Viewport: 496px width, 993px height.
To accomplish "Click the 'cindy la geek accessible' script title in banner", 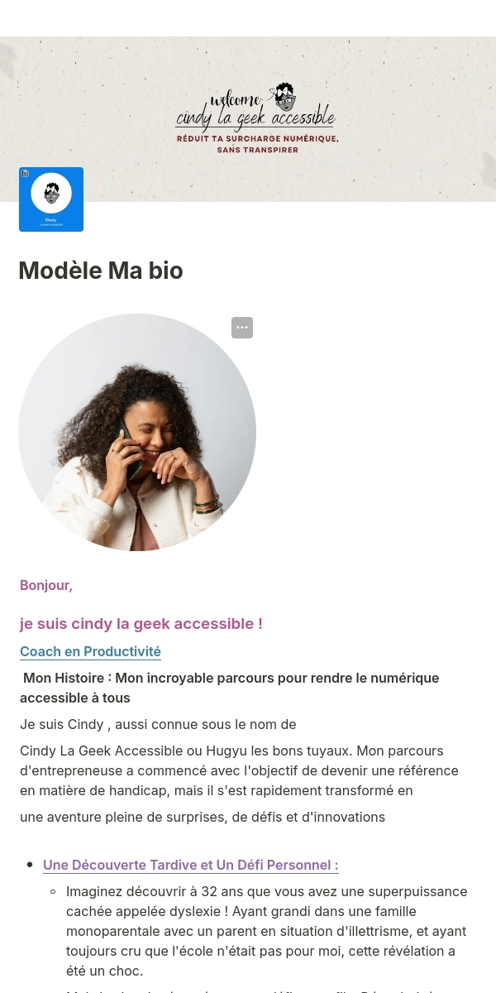I will (256, 118).
